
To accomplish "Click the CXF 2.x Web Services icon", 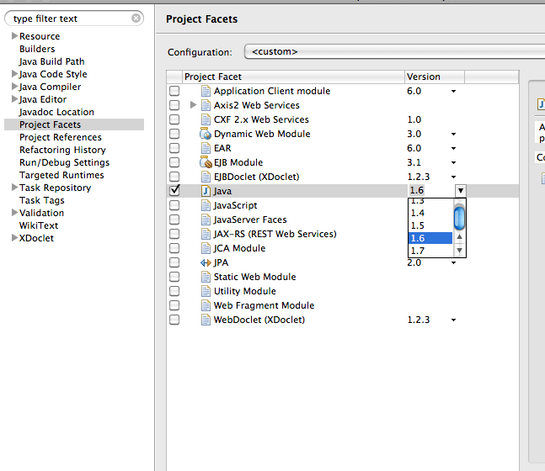I will pos(206,119).
